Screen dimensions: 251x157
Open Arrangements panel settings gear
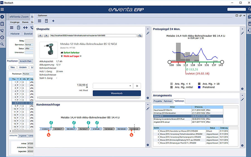click(x=242, y=146)
